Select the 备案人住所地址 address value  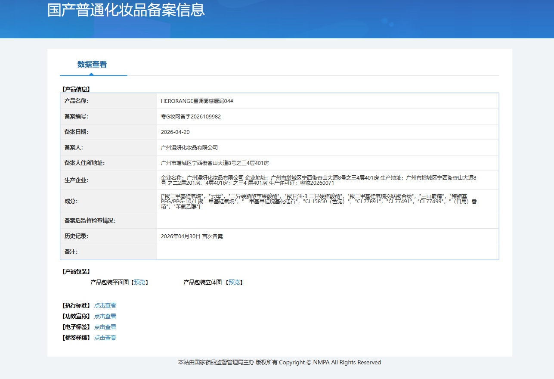[x=215, y=163]
